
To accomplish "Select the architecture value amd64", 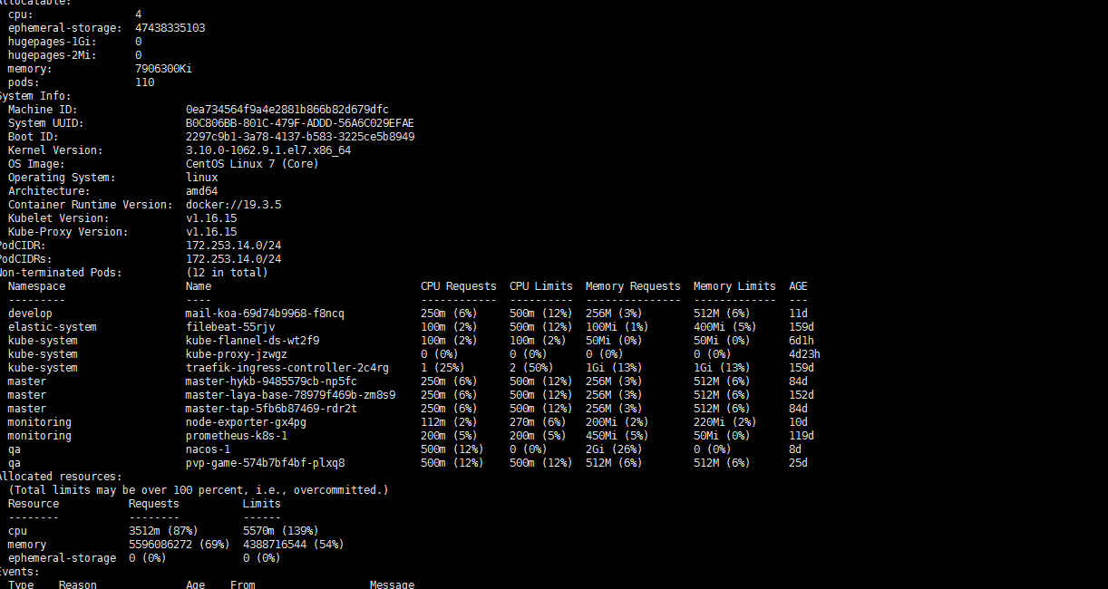I will (202, 191).
